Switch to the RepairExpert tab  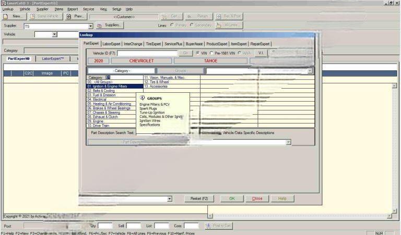(260, 44)
